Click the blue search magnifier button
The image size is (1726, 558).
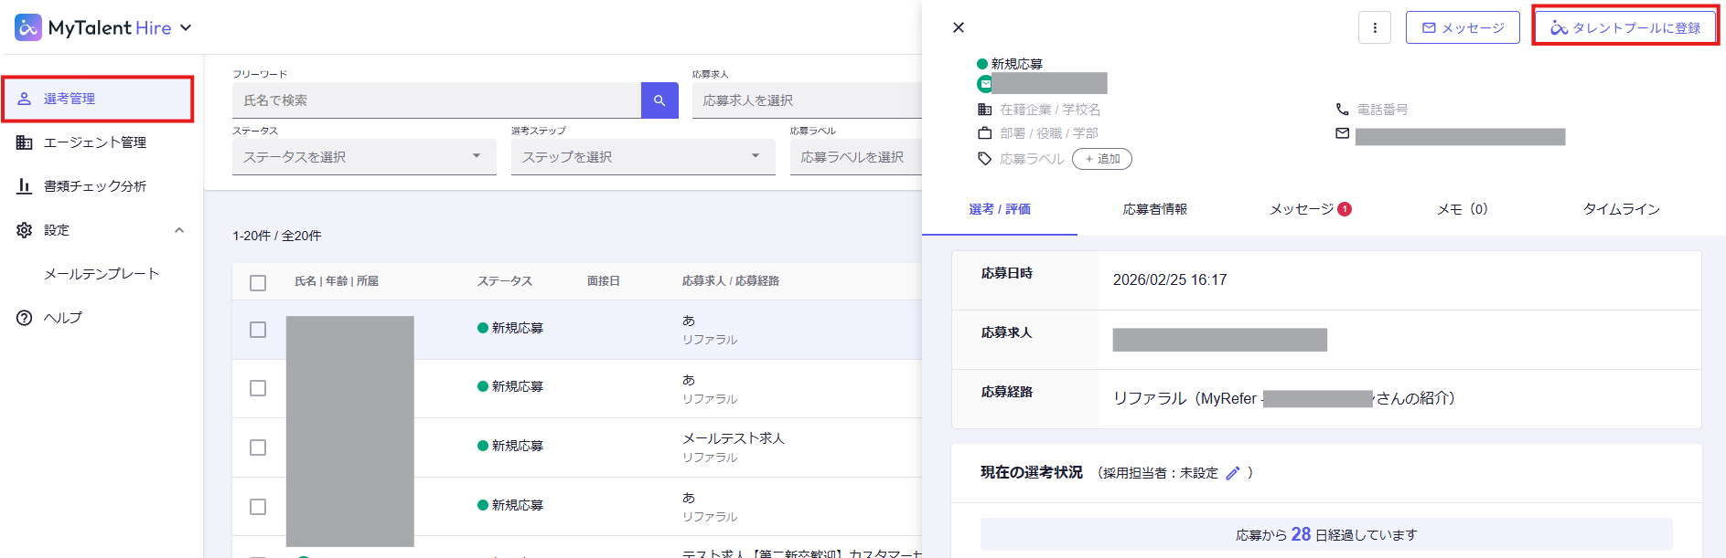pyautogui.click(x=659, y=100)
